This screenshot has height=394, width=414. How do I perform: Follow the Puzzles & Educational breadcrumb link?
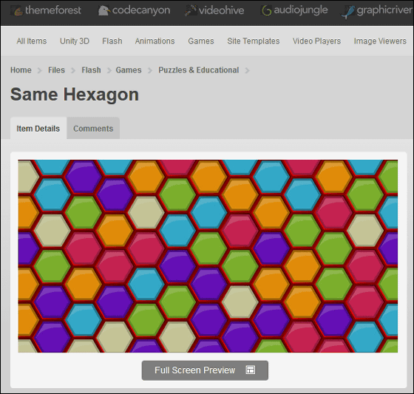pyautogui.click(x=199, y=70)
